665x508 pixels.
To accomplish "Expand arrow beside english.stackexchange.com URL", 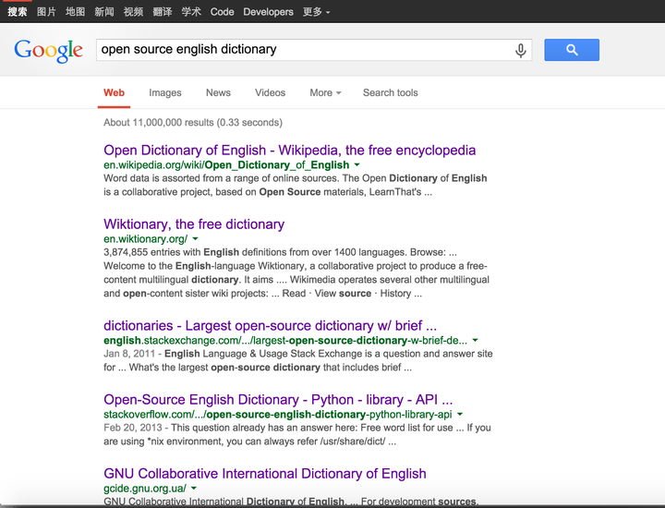I will click(x=475, y=340).
